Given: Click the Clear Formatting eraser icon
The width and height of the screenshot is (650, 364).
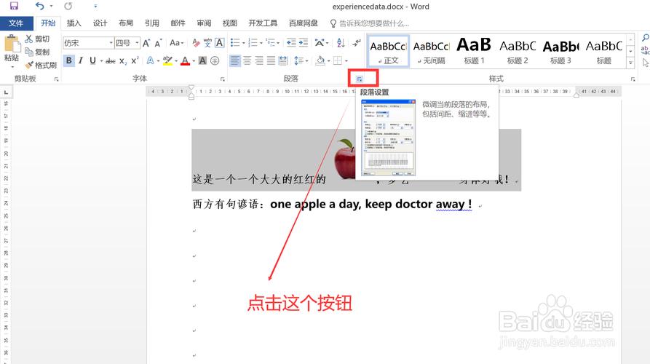Looking at the screenshot, I should pos(196,43).
